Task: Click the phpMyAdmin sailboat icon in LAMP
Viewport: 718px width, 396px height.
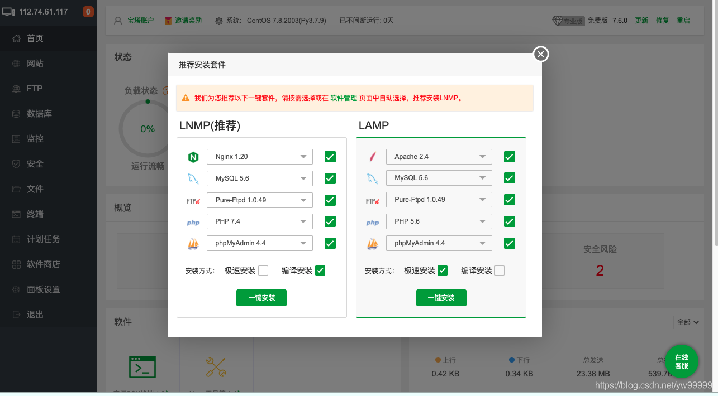Action: tap(372, 244)
